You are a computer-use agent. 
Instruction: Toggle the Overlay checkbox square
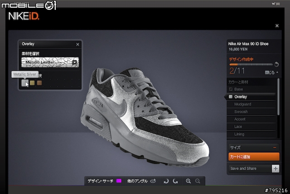[231, 97]
